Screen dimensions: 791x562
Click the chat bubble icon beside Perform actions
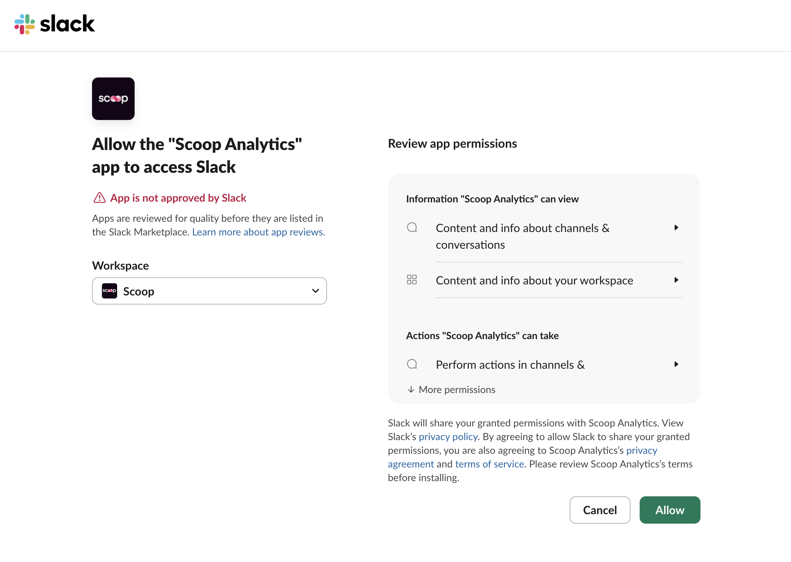coord(412,364)
